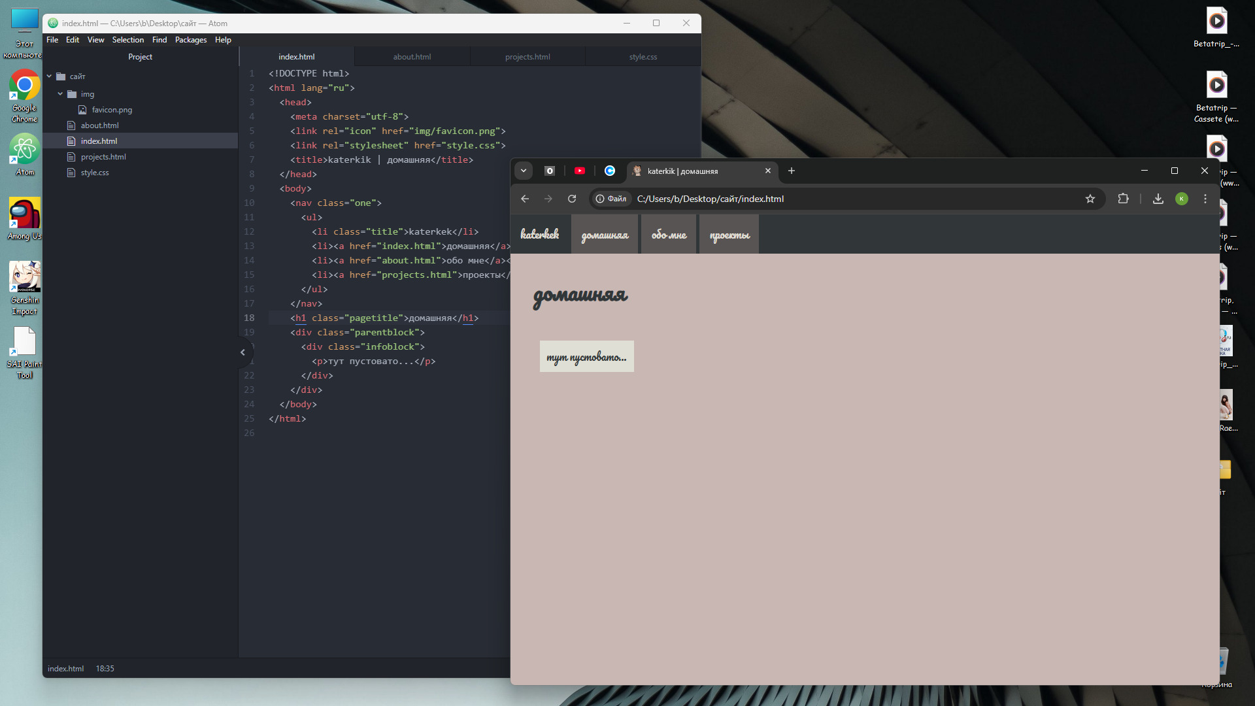
Task: Hide tree view with arrow handle
Action: tap(243, 352)
